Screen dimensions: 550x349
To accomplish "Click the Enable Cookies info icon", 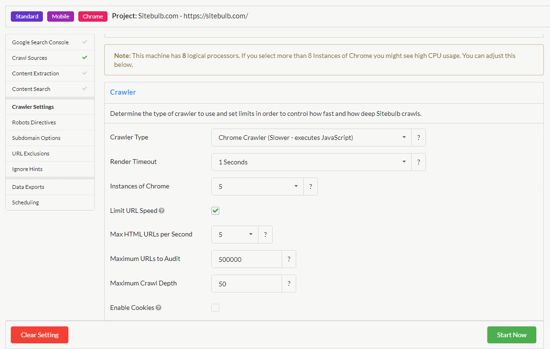I will 158,308.
